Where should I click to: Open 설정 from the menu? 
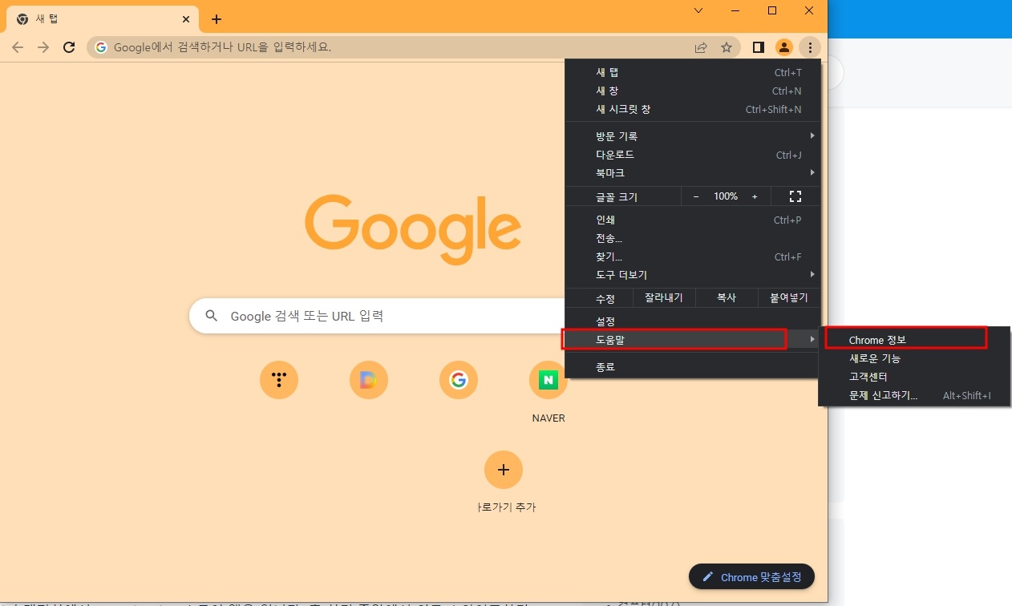pyautogui.click(x=605, y=320)
